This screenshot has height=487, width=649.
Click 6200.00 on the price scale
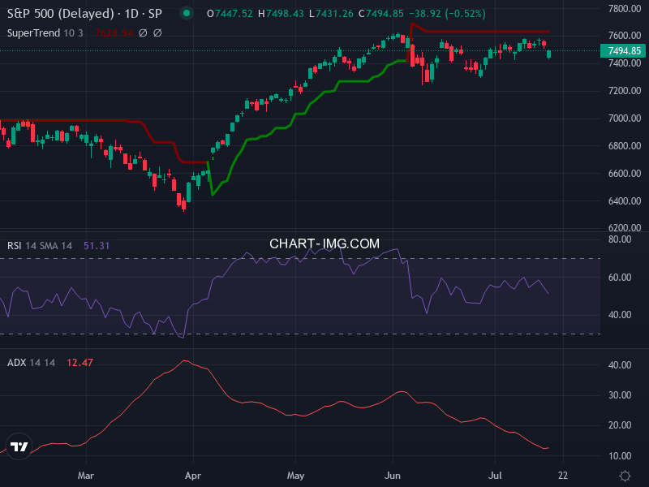(x=625, y=228)
